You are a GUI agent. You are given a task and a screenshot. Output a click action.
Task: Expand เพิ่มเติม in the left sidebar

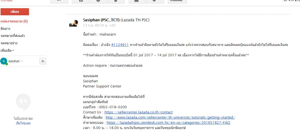pyautogui.click(x=7, y=51)
